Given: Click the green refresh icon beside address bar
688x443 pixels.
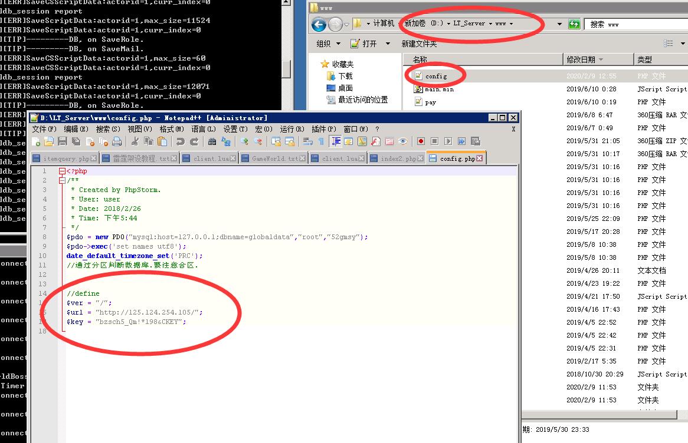Looking at the screenshot, I should [x=574, y=24].
